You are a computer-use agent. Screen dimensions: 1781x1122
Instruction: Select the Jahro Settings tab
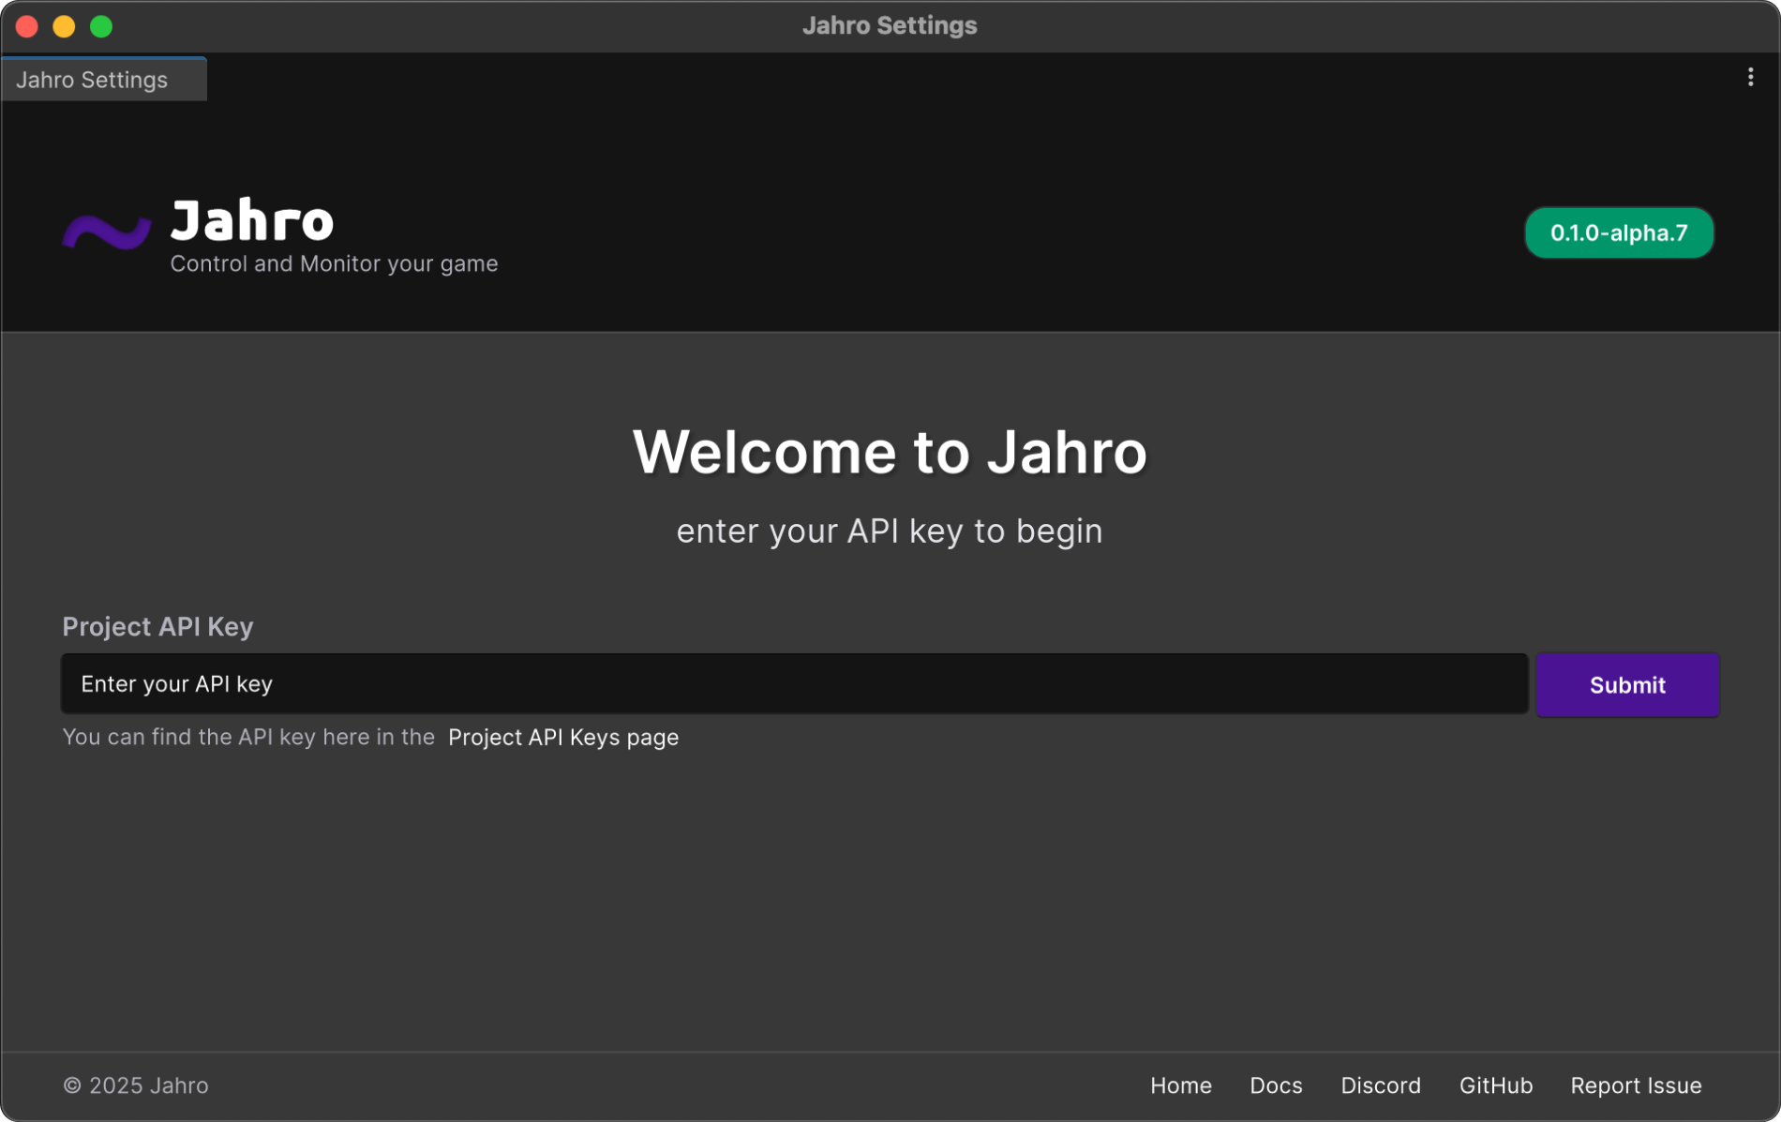tap(92, 80)
